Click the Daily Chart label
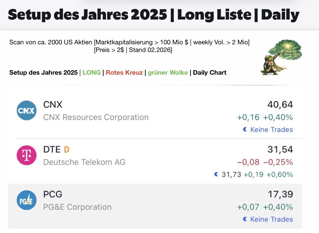The image size is (319, 233). [x=209, y=73]
